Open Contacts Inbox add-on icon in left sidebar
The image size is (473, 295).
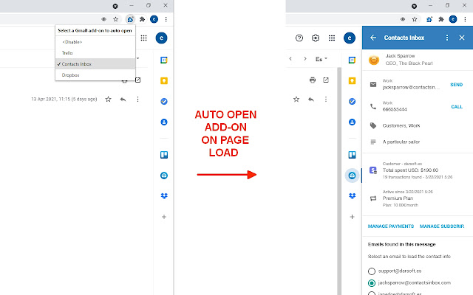pos(164,176)
